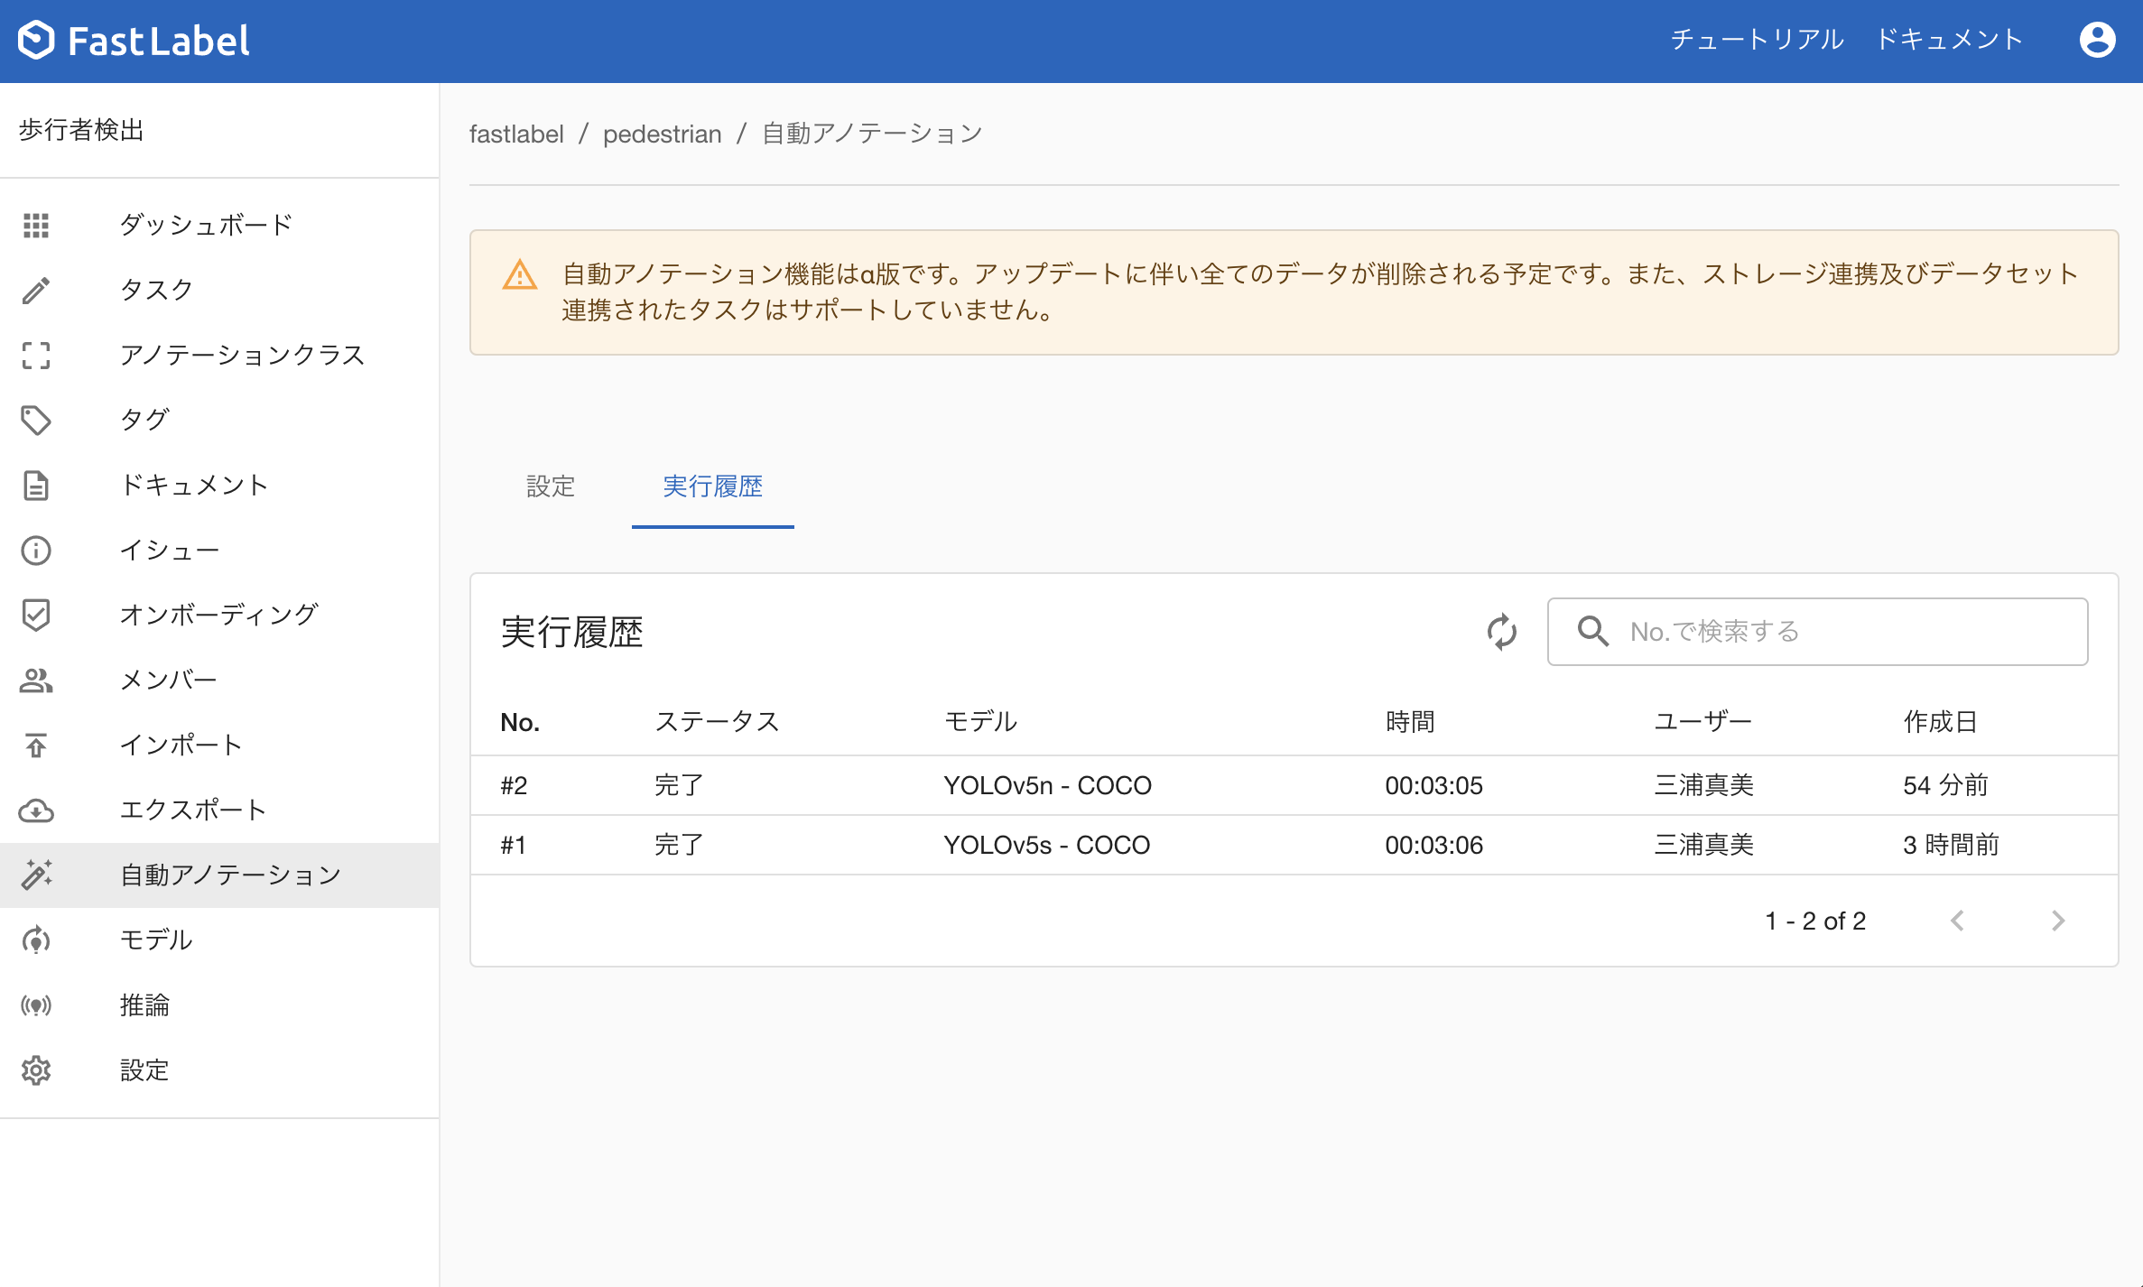Click the 00:03:05 time cell
2143x1287 pixels.
(1433, 785)
